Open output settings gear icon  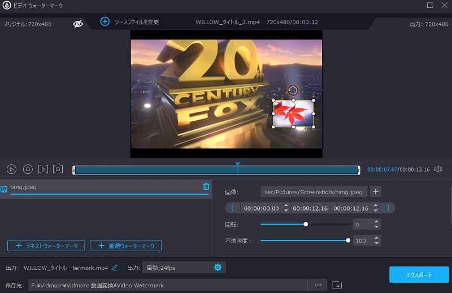[218, 267]
